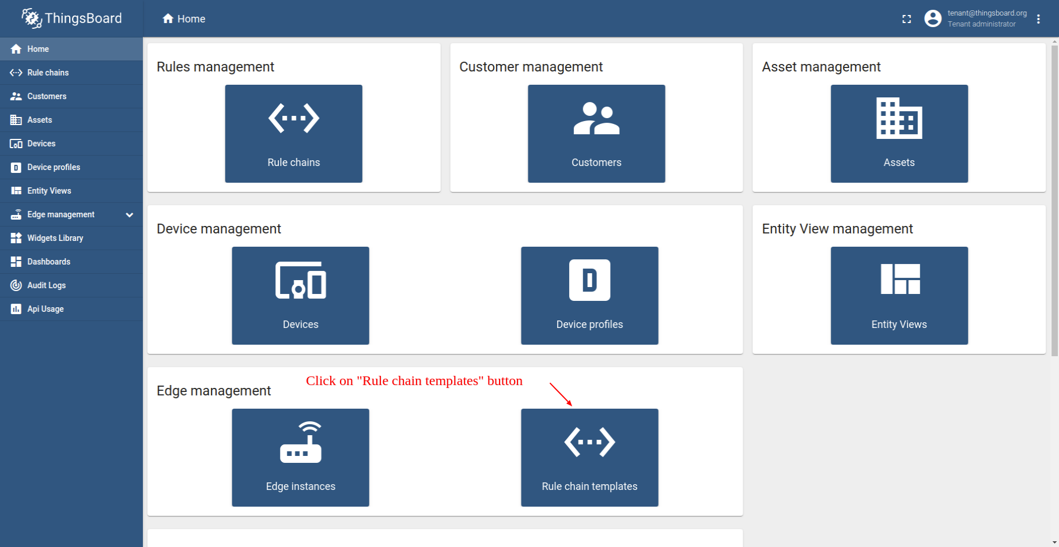Open Api Usage from the sidebar
Image resolution: width=1059 pixels, height=547 pixels.
pyautogui.click(x=45, y=309)
